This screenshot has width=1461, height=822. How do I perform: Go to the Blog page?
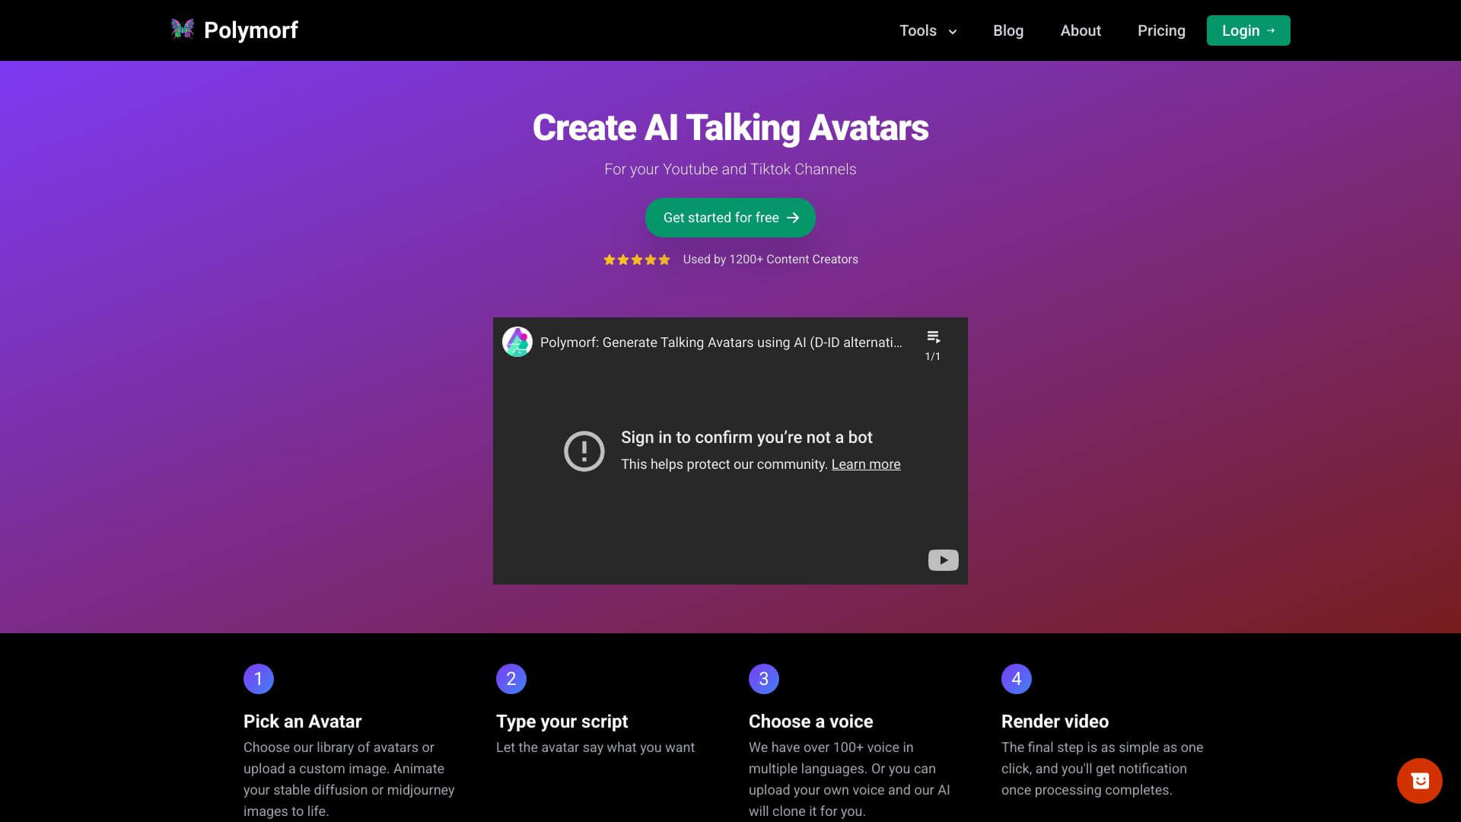pyautogui.click(x=1008, y=30)
